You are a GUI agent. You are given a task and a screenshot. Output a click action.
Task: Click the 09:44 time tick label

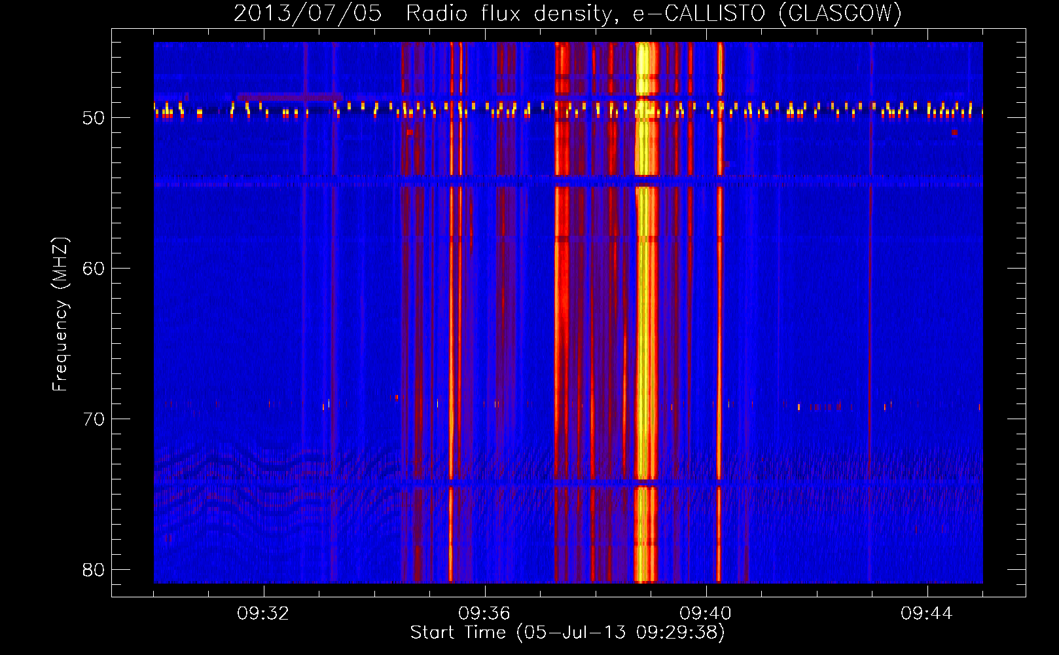point(927,614)
